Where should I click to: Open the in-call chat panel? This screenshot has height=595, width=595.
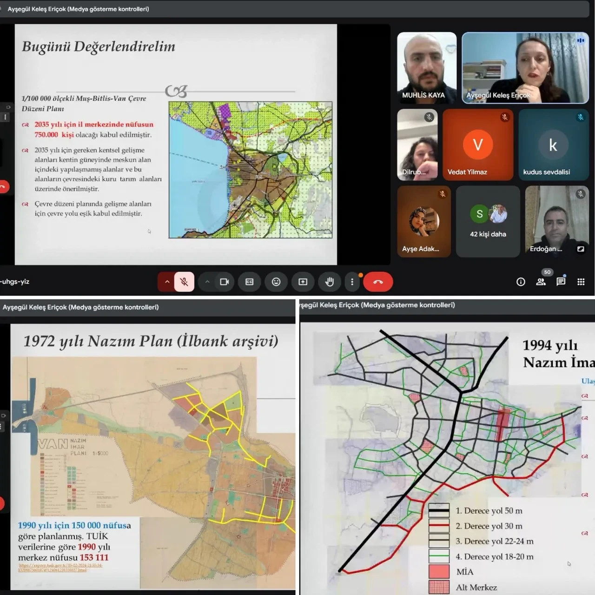(x=561, y=282)
